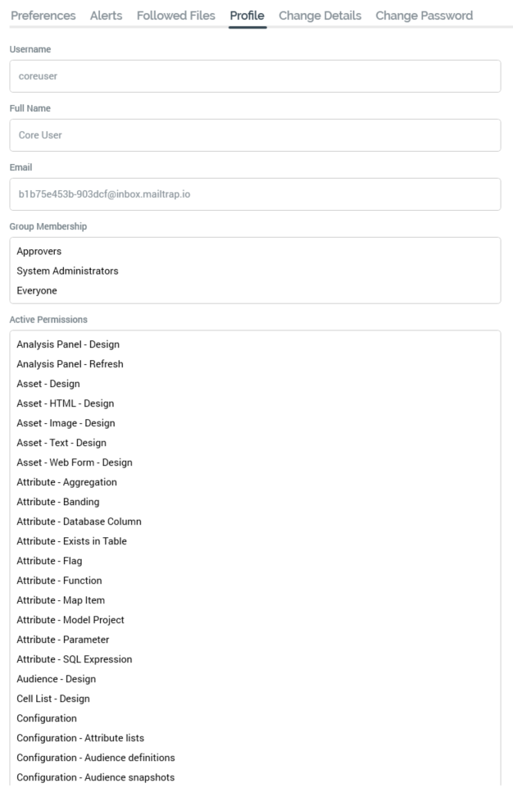Open the Preferences tab

(43, 16)
